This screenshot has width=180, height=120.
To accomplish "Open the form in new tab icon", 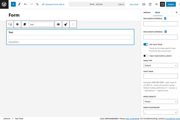I will click(150, 4).
